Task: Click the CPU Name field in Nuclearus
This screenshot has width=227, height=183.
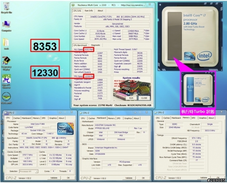Action: click(117, 17)
